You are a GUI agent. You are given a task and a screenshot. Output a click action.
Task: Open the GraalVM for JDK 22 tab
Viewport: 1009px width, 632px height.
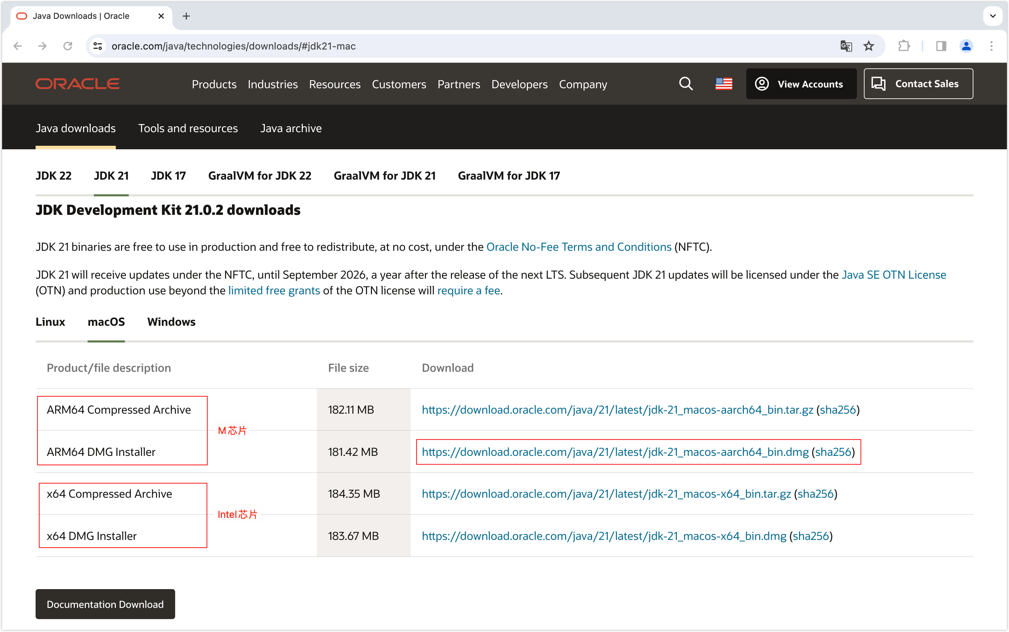point(260,175)
